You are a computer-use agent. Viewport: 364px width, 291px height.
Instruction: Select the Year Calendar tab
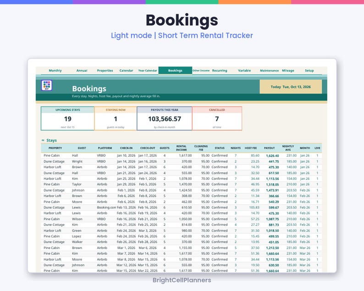(x=148, y=71)
